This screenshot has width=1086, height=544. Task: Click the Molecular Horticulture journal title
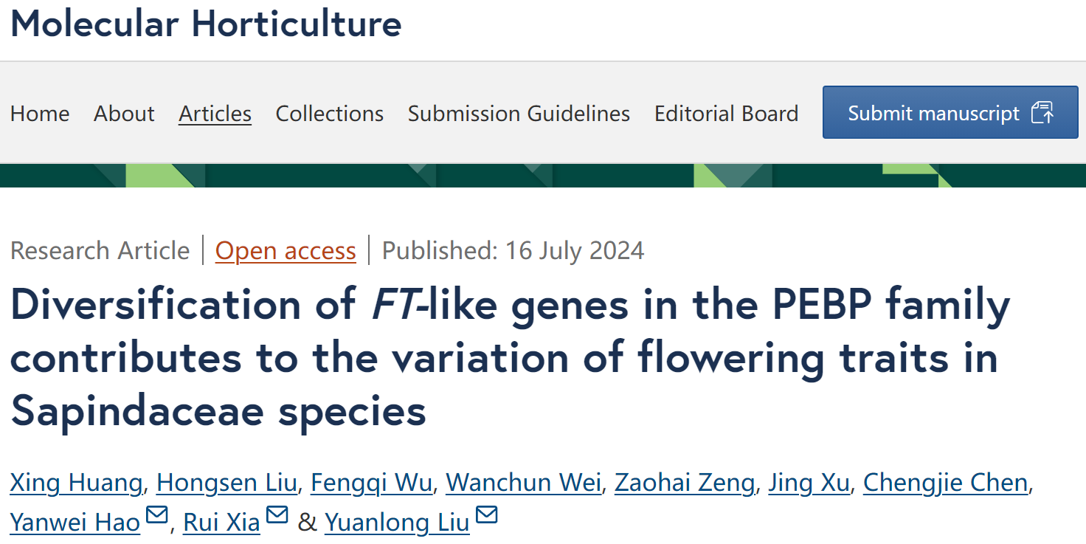click(x=206, y=23)
